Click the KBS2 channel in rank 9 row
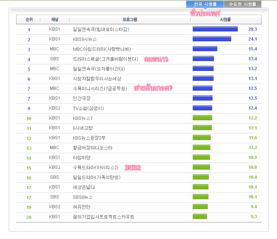The image size is (277, 239). 55,108
